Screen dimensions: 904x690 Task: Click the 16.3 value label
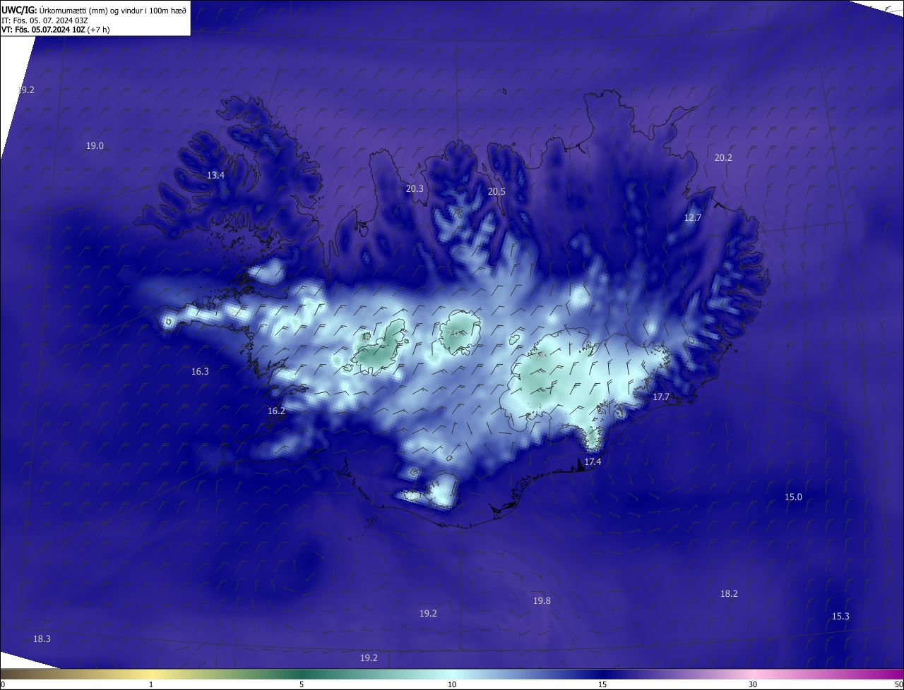[200, 370]
